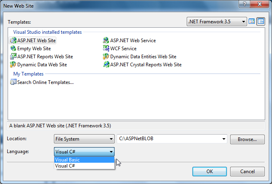Cancel the New Web Site dialog

[x=247, y=171]
